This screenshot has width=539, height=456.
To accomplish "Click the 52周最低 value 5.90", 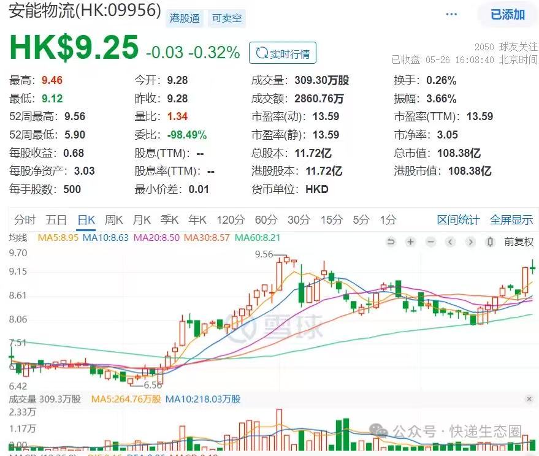I will pyautogui.click(x=75, y=135).
